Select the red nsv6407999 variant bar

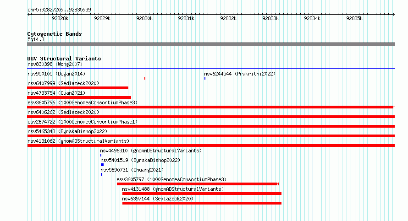(78, 88)
